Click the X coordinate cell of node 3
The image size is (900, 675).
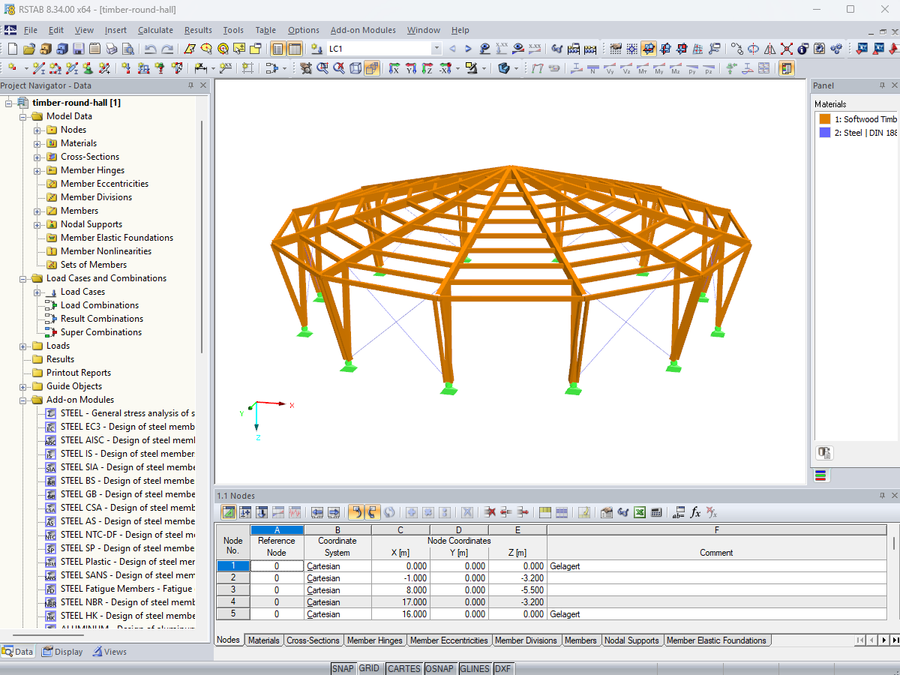[x=400, y=590]
